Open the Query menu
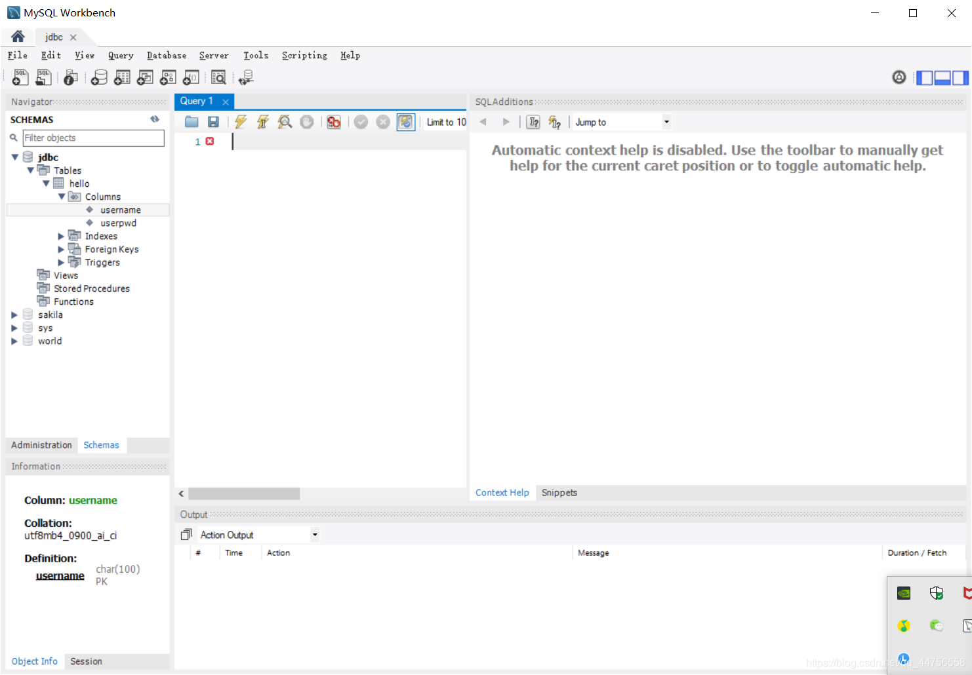This screenshot has width=972, height=675. point(121,55)
